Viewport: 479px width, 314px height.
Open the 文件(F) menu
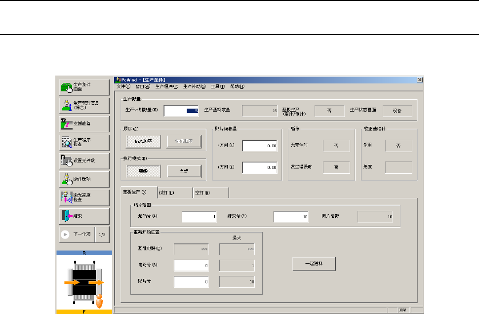tap(123, 86)
